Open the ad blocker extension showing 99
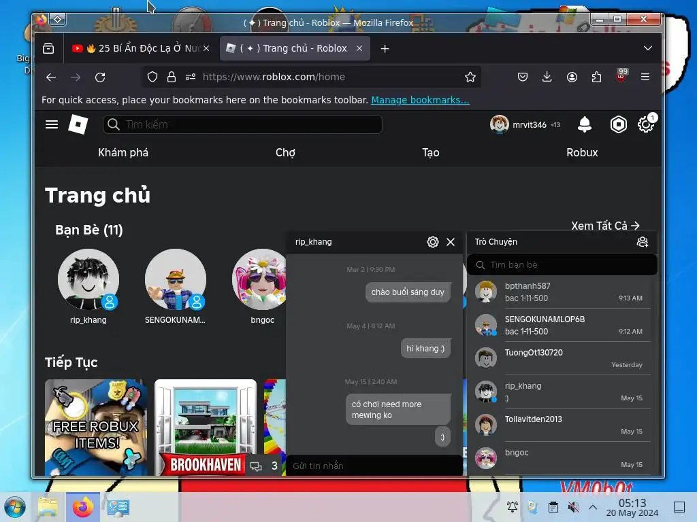This screenshot has width=697, height=522. [x=621, y=75]
